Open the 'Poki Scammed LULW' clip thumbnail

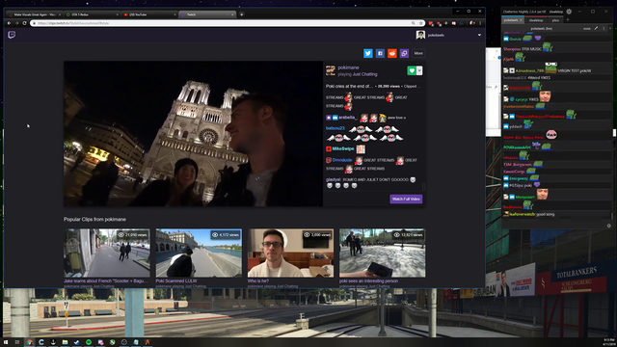[x=199, y=253]
